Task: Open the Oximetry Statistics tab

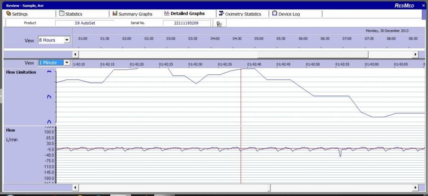Action: [x=243, y=14]
